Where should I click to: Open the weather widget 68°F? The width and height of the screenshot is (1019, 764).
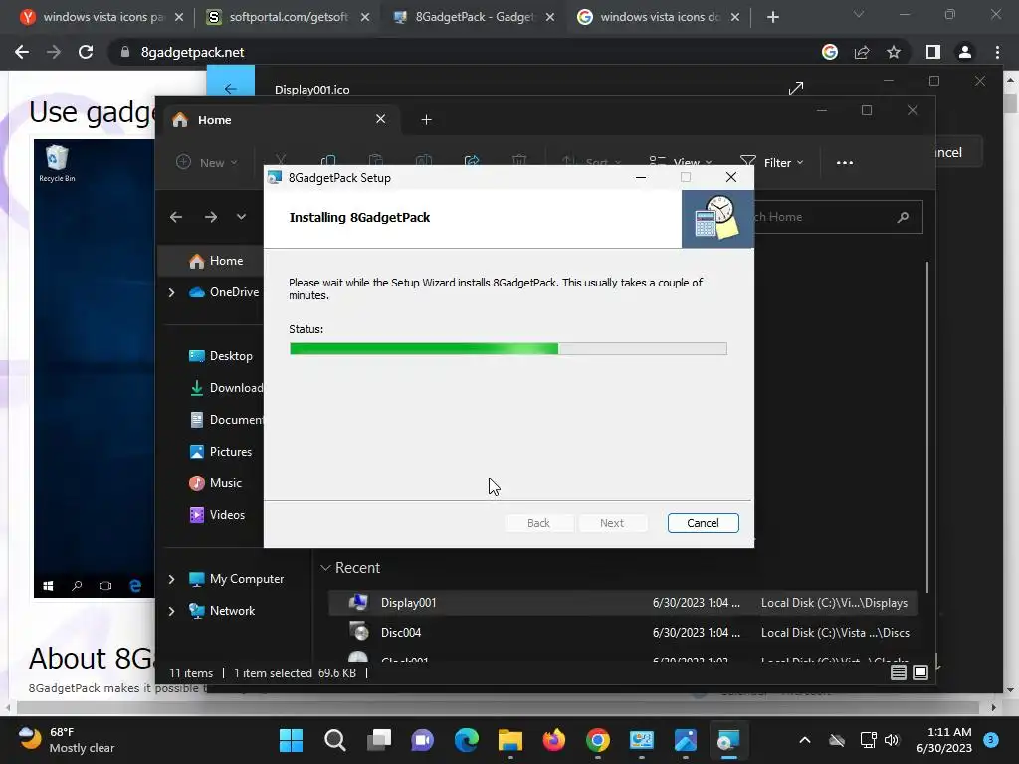pos(67,740)
